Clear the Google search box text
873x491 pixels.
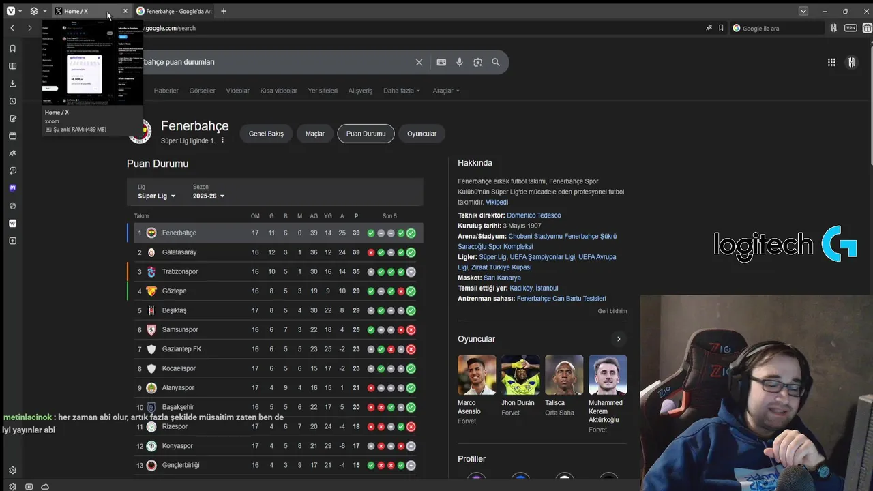[419, 62]
